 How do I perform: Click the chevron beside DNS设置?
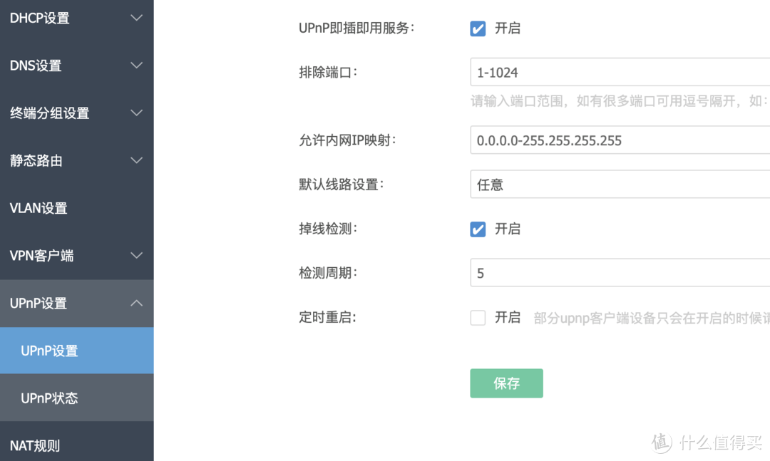[x=136, y=65]
